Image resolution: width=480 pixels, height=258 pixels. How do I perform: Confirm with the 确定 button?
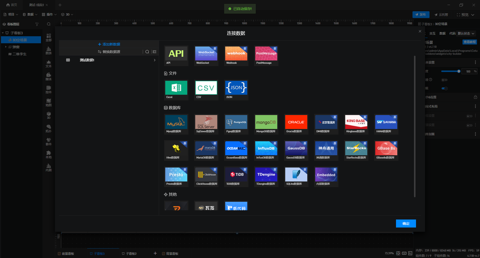406,223
